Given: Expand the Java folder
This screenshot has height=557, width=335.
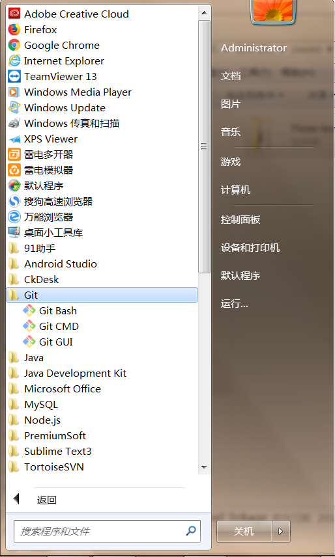Looking at the screenshot, I should [102, 358].
